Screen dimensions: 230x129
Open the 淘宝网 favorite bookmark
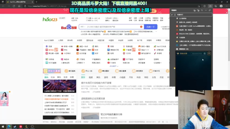click(185, 30)
